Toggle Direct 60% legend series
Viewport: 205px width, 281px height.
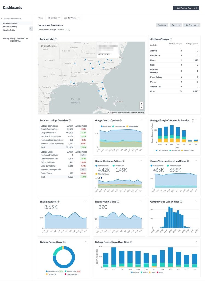coord(106,127)
